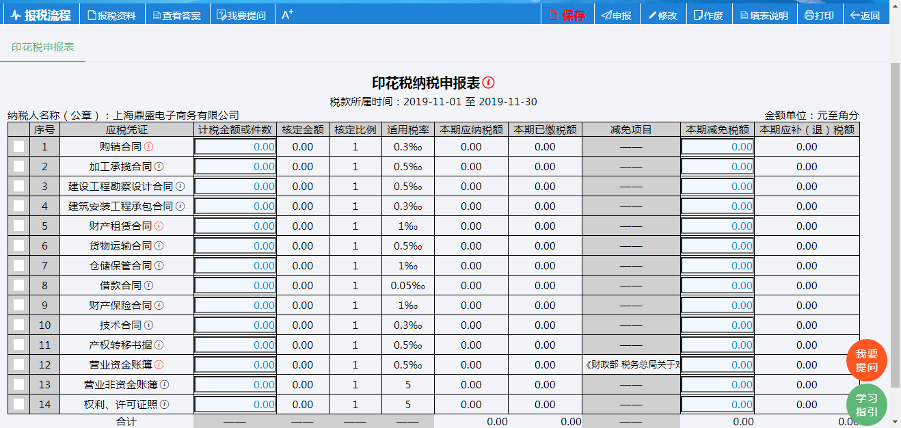Click the info icon beside 财产保险合同
Viewport: 901px width, 428px height.
coord(159,305)
